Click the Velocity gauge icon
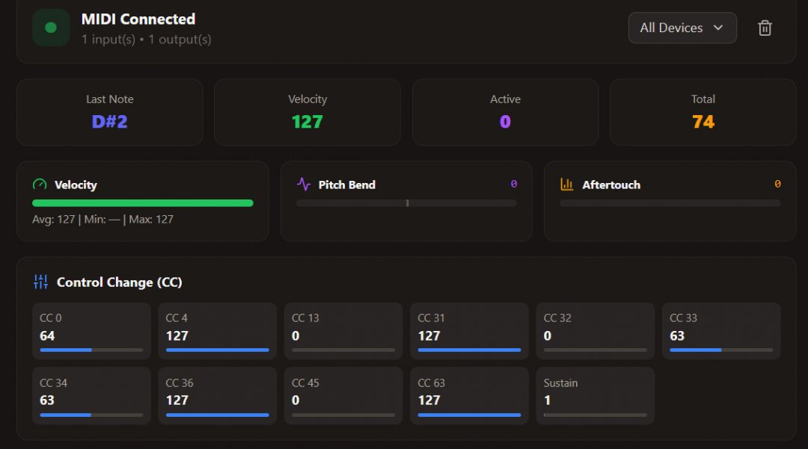 (x=40, y=185)
